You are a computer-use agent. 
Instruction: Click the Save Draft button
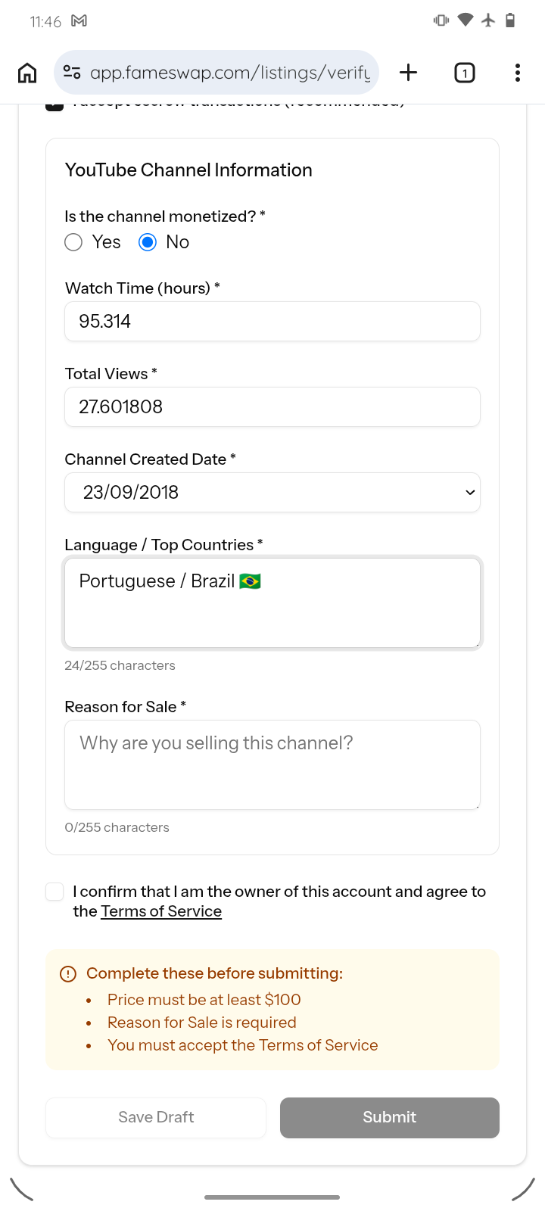click(156, 1118)
